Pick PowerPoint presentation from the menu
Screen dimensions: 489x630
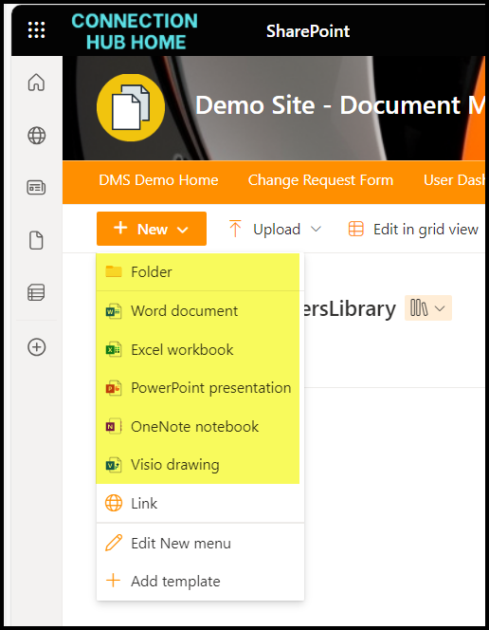coord(200,388)
